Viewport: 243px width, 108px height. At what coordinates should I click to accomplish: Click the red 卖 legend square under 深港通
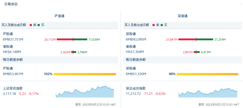click(x=154, y=25)
